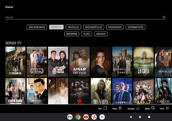Viewport: 172px width, 121px height.
Task: Select the Series TV category filter
Action: pos(56,27)
